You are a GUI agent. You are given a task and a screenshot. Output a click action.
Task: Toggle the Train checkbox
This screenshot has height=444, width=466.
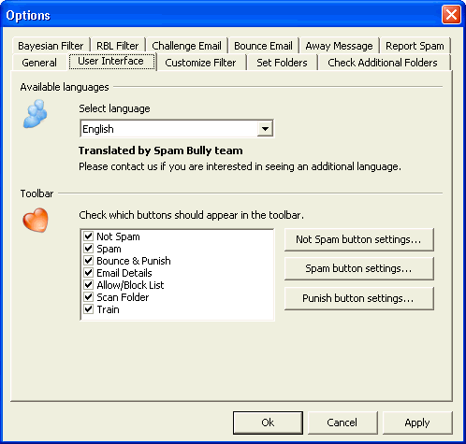coord(89,309)
